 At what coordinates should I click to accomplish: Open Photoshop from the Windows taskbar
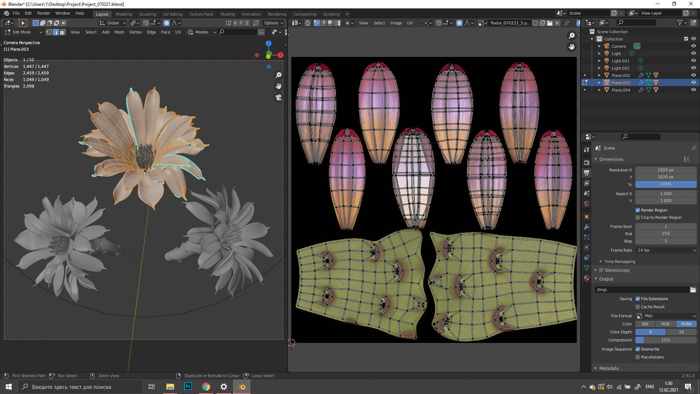click(x=188, y=387)
